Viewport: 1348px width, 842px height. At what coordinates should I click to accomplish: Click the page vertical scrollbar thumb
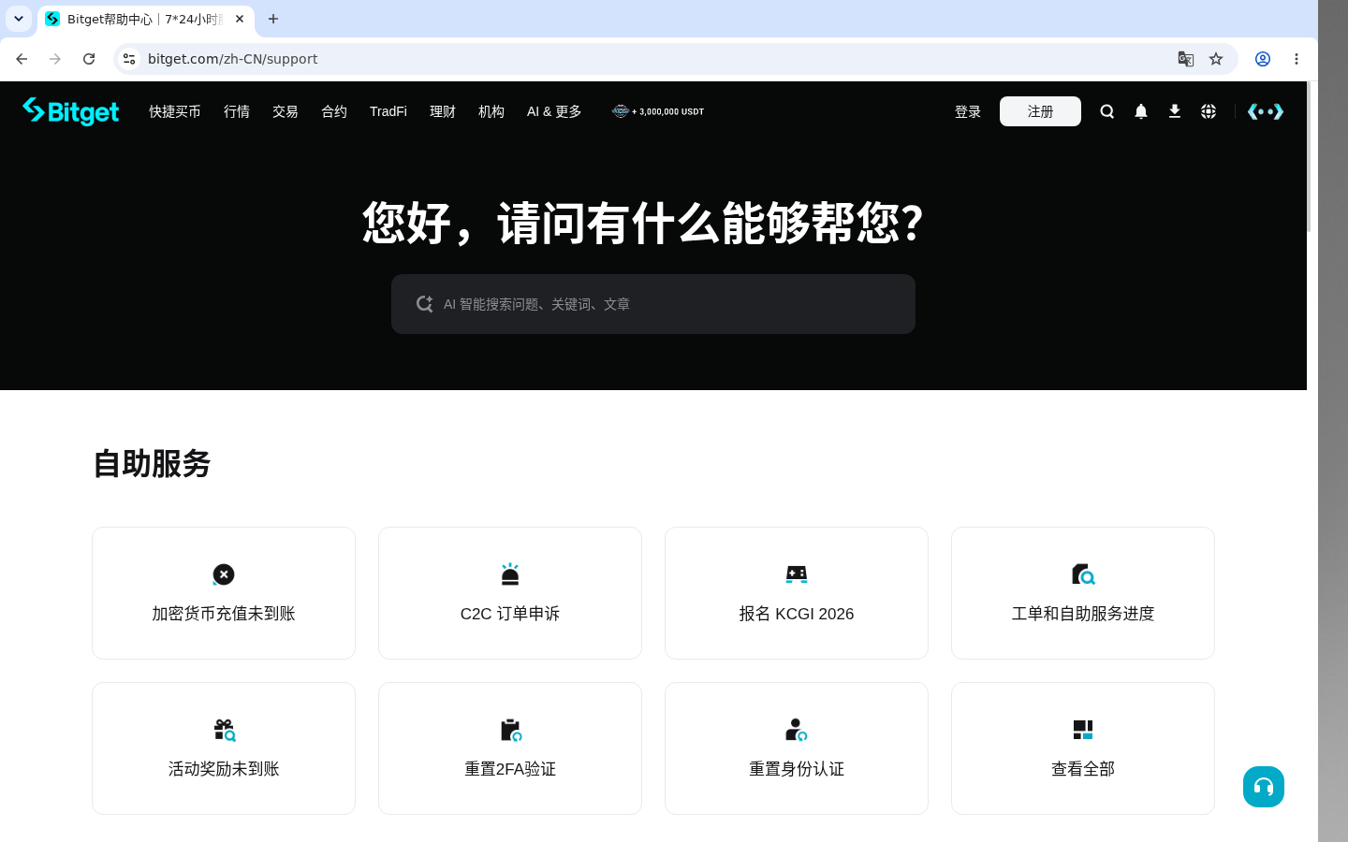1309,157
